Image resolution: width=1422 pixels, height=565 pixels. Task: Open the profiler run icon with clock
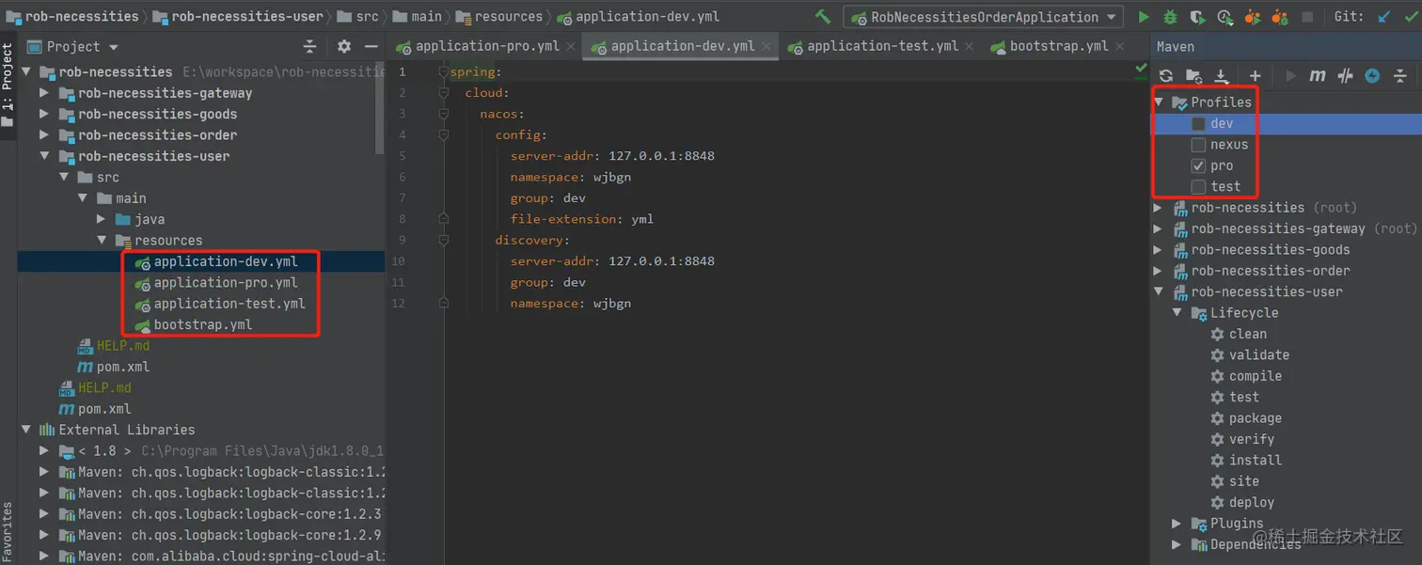click(1224, 17)
